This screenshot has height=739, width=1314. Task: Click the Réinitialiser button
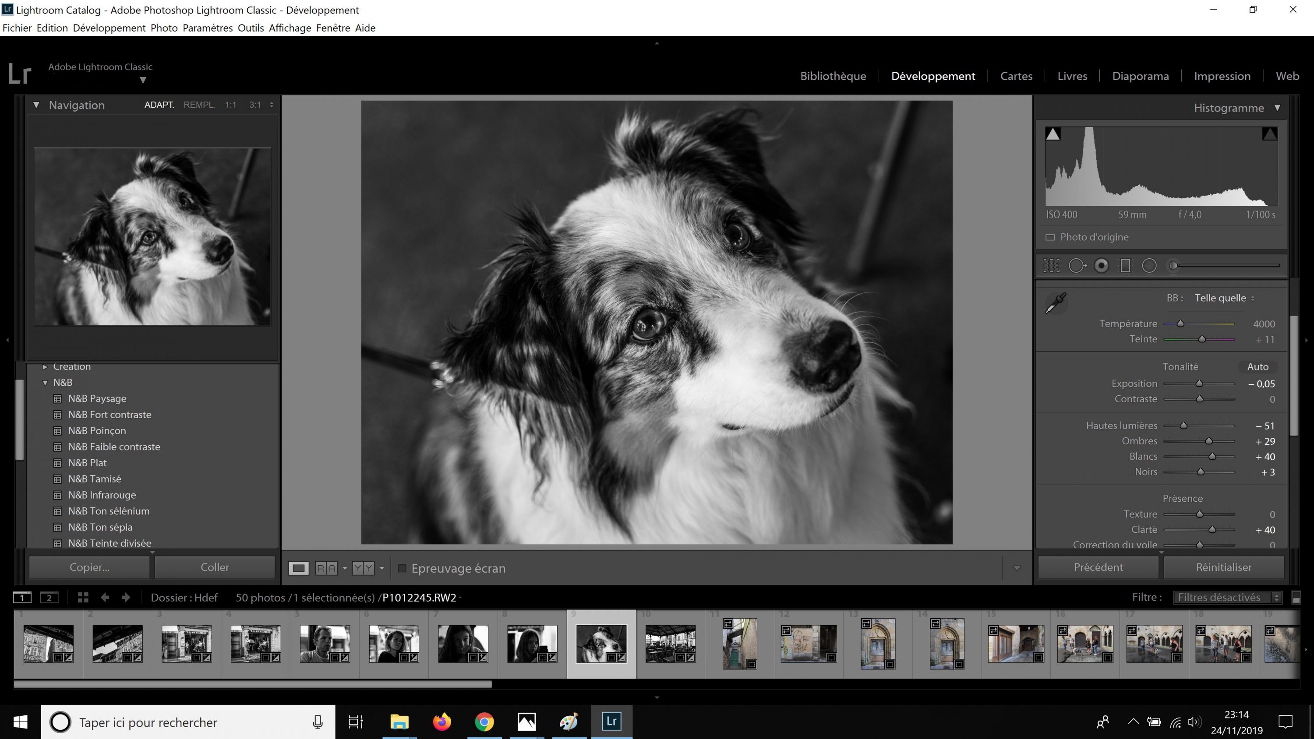(x=1223, y=567)
